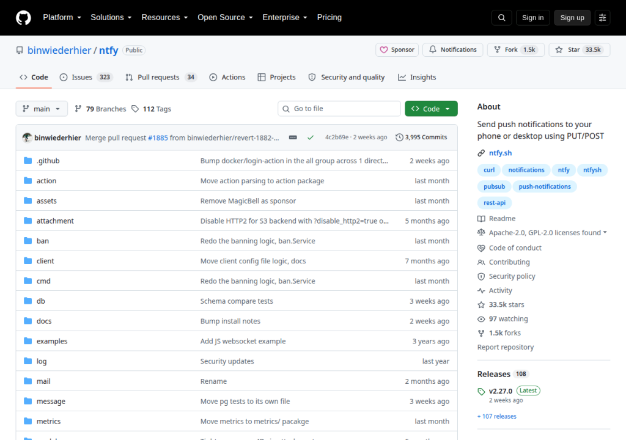626x440 pixels.
Task: Switch to the Issues tab
Action: (86, 77)
